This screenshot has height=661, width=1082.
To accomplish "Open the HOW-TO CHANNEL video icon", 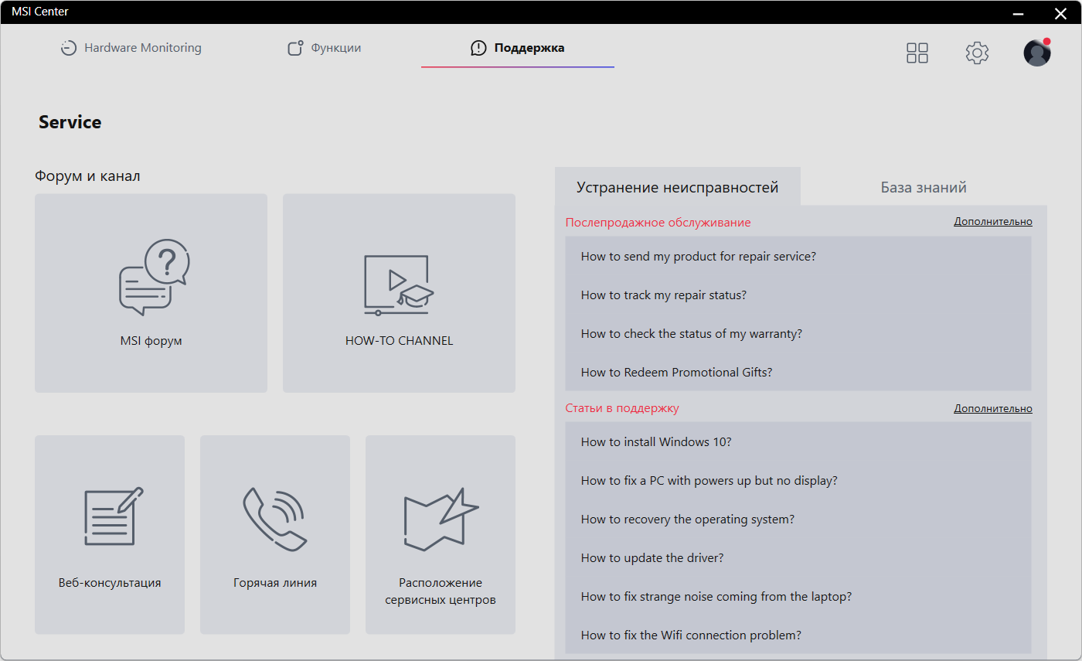I will [x=399, y=285].
